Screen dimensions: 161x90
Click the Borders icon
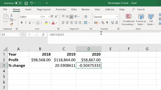(x=38, y=22)
